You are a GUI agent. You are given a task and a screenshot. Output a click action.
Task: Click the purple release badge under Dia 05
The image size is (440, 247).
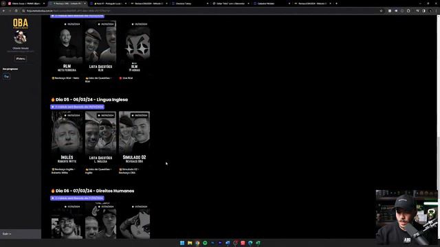(x=77, y=107)
